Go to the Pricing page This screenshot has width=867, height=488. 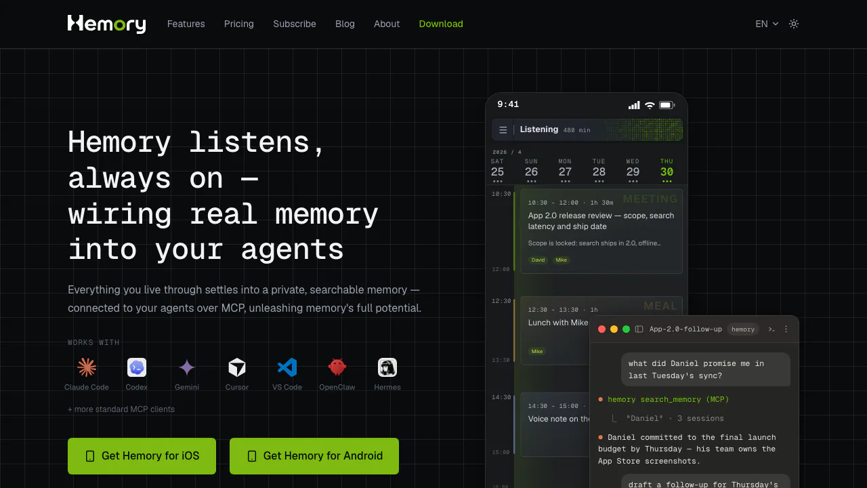(239, 24)
